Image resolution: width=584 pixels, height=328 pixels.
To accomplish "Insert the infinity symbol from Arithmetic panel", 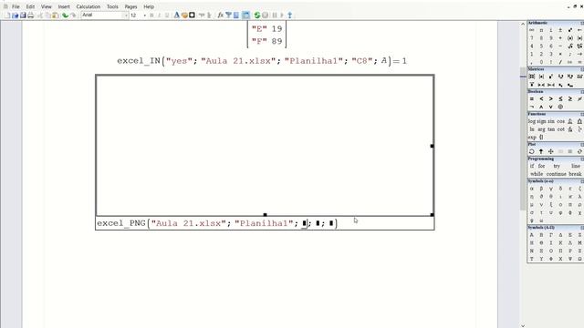I will coord(531,30).
